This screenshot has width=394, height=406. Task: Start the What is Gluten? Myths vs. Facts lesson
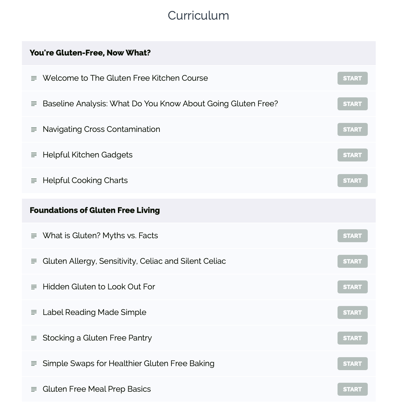click(x=352, y=236)
